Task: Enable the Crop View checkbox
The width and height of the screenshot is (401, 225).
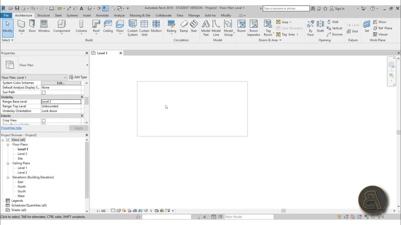Action: click(x=44, y=121)
